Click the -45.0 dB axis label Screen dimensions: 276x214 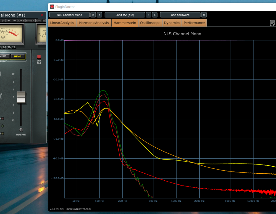58,99
